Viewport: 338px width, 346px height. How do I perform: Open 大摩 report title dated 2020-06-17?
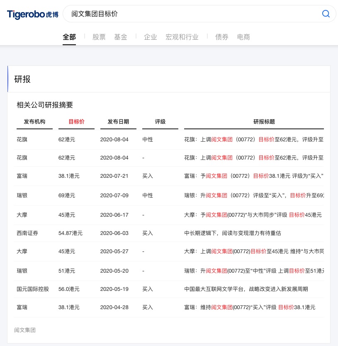[x=253, y=215]
